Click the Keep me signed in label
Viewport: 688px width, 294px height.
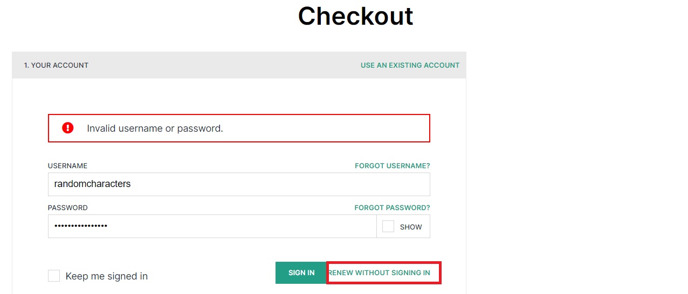pos(106,276)
